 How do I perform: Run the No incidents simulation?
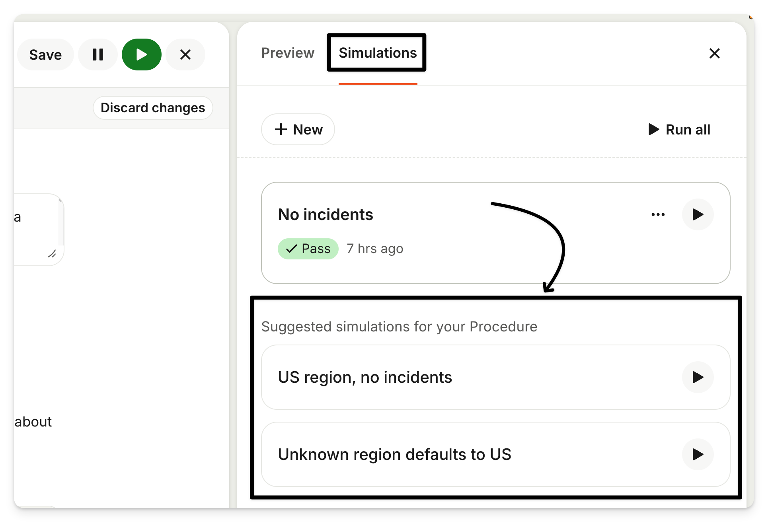698,214
